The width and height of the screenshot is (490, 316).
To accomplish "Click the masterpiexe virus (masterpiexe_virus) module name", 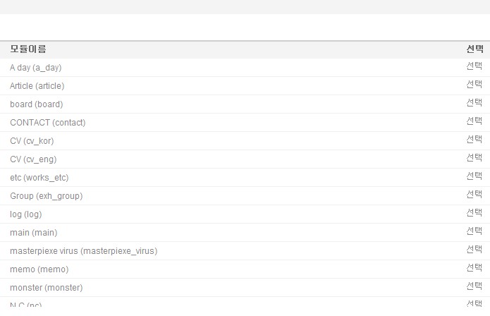I will [83, 251].
